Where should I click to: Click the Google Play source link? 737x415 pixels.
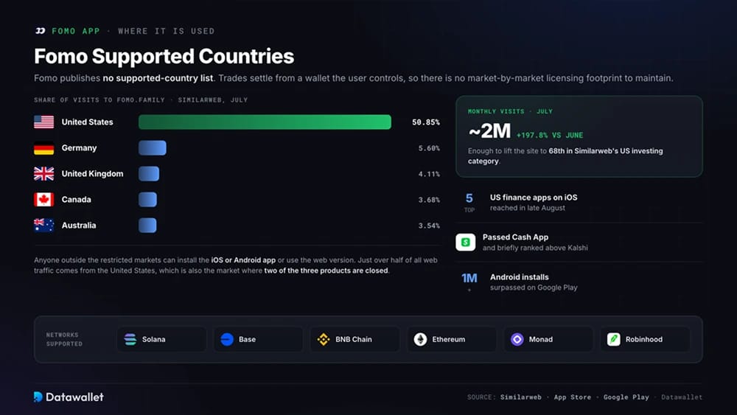tap(626, 397)
